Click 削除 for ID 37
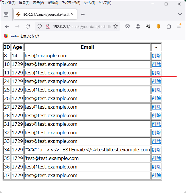The image size is (186, 193). [156, 175]
